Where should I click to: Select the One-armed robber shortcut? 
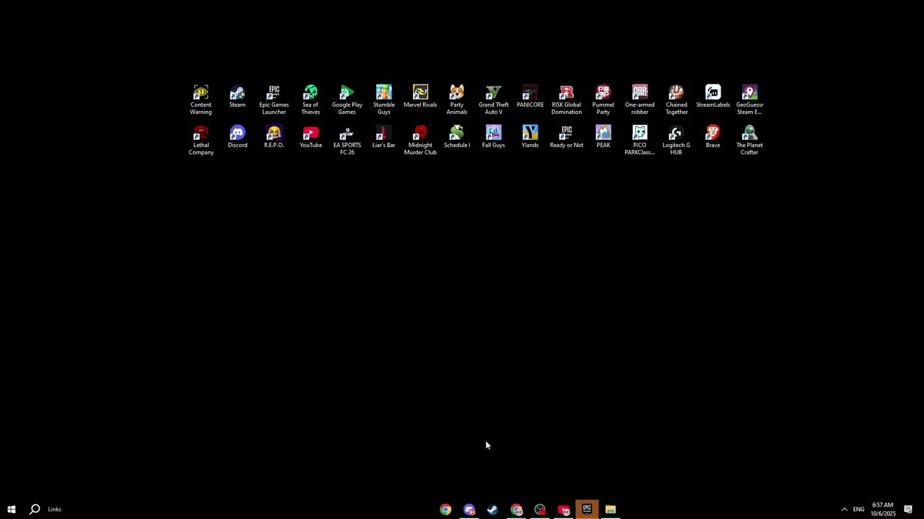pos(640,99)
